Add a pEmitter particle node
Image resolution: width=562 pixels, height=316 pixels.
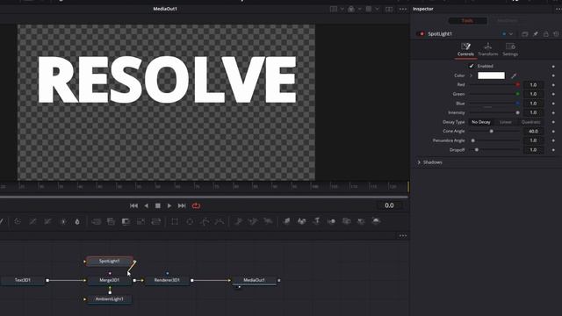[x=238, y=222]
